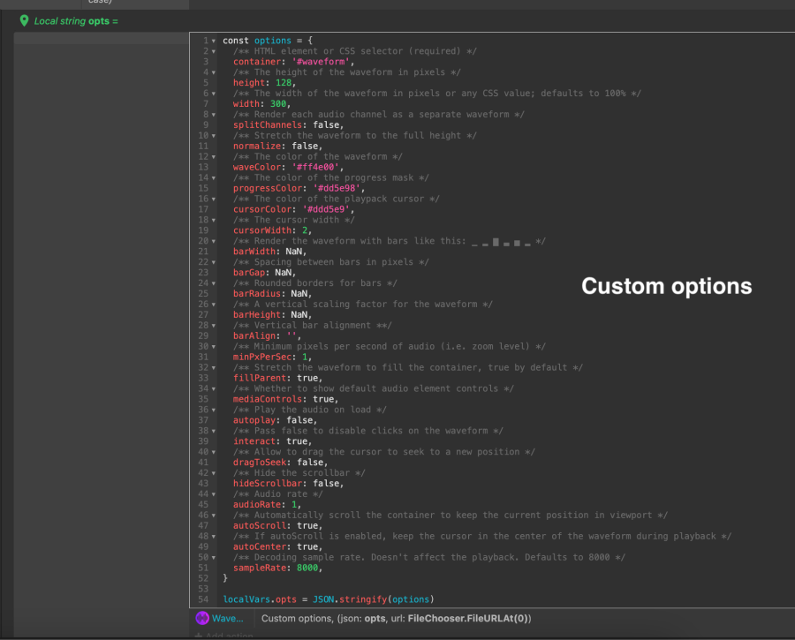The width and height of the screenshot is (795, 640).
Task: Click cursorColor value '#ddd5e9'
Action: click(x=326, y=209)
